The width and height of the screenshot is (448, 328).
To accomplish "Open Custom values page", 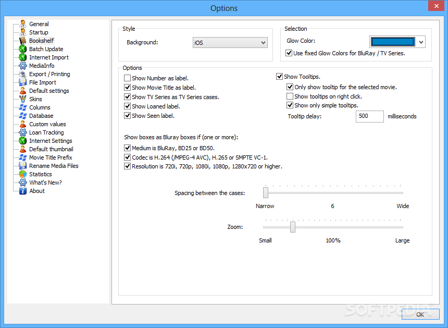I will click(x=47, y=124).
